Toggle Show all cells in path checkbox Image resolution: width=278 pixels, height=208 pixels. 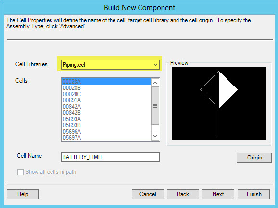click(20, 172)
